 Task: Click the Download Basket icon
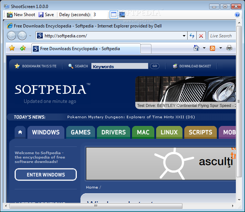click(x=175, y=66)
